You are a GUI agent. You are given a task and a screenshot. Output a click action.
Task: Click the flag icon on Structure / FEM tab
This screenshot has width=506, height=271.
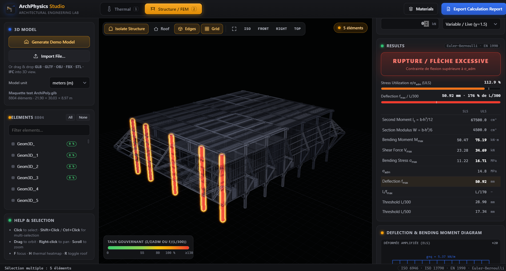(x=153, y=9)
